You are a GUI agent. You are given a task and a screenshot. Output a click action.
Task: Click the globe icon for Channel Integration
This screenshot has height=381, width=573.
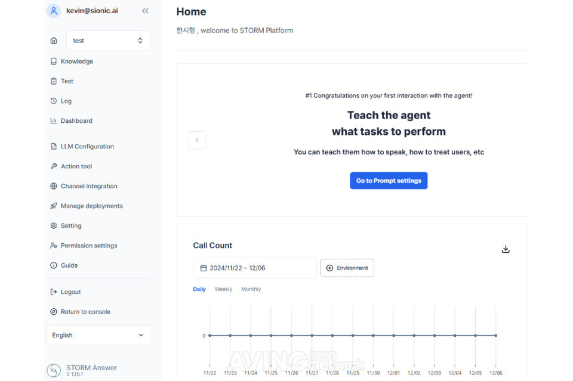pyautogui.click(x=54, y=186)
